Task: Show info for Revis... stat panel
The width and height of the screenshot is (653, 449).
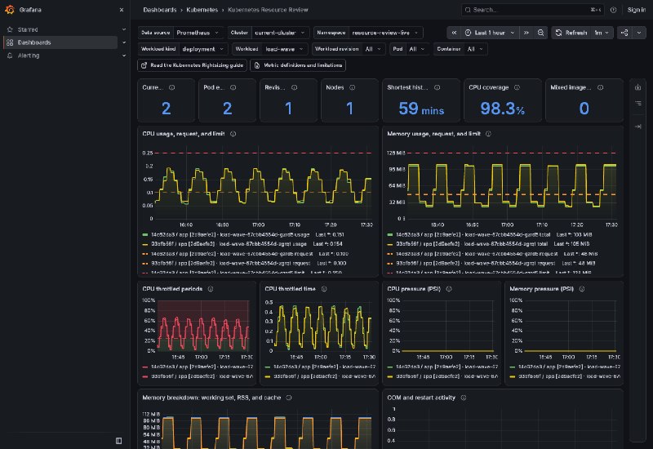Action: [294, 87]
